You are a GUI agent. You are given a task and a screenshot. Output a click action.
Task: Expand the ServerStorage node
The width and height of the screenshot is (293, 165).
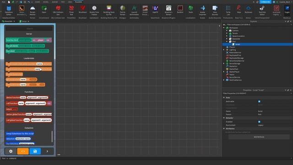224,64
